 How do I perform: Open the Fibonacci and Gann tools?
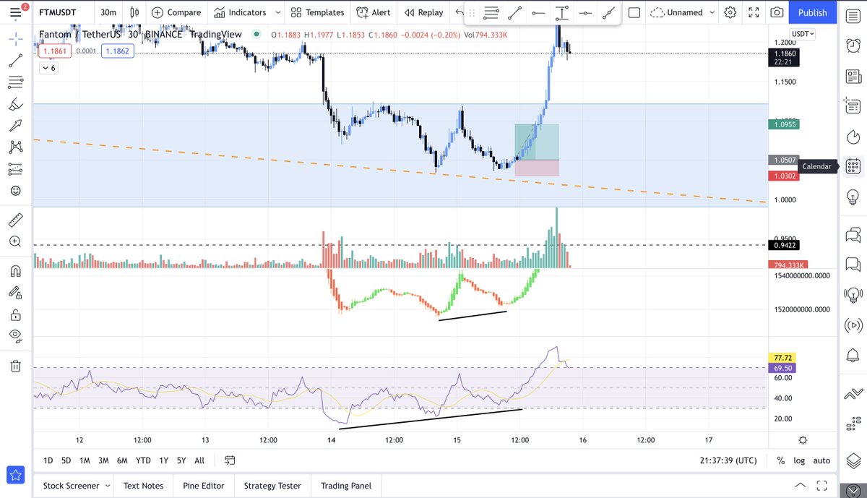pyautogui.click(x=15, y=82)
